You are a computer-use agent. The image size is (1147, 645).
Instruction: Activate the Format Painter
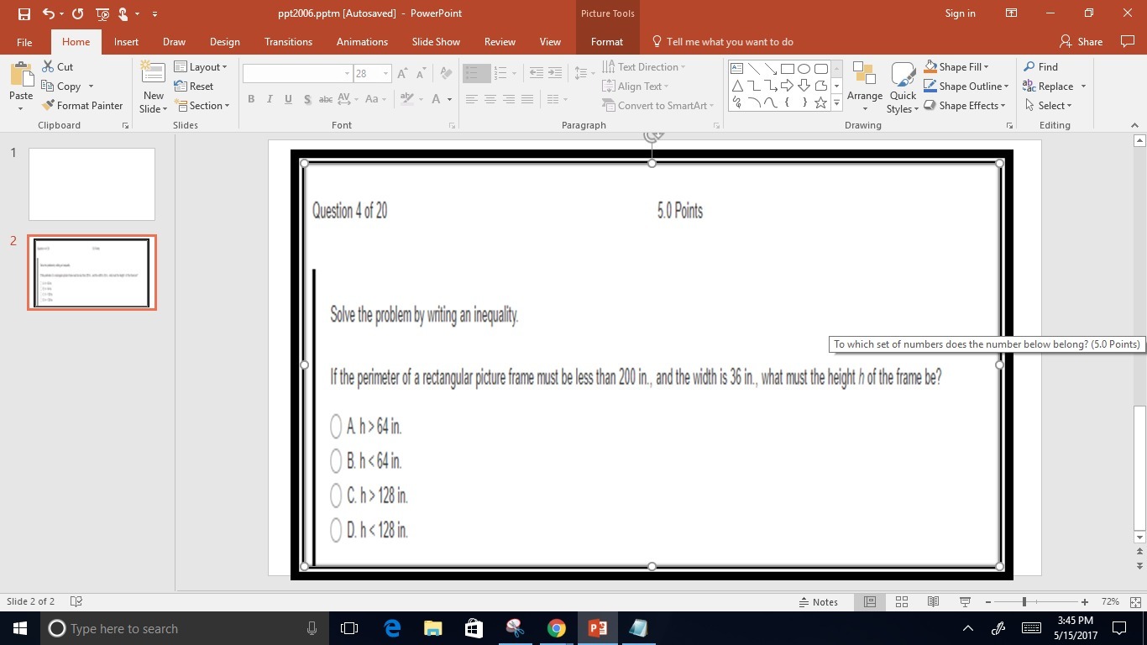[82, 105]
